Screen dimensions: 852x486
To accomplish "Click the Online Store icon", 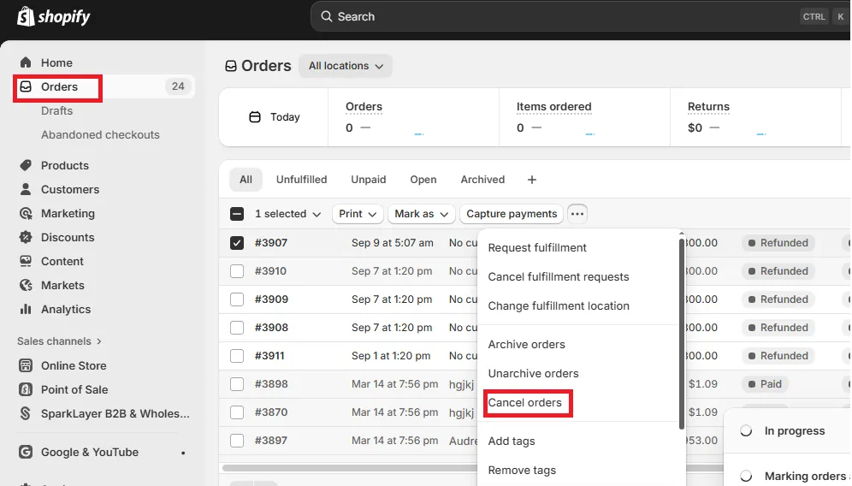I will point(26,365).
